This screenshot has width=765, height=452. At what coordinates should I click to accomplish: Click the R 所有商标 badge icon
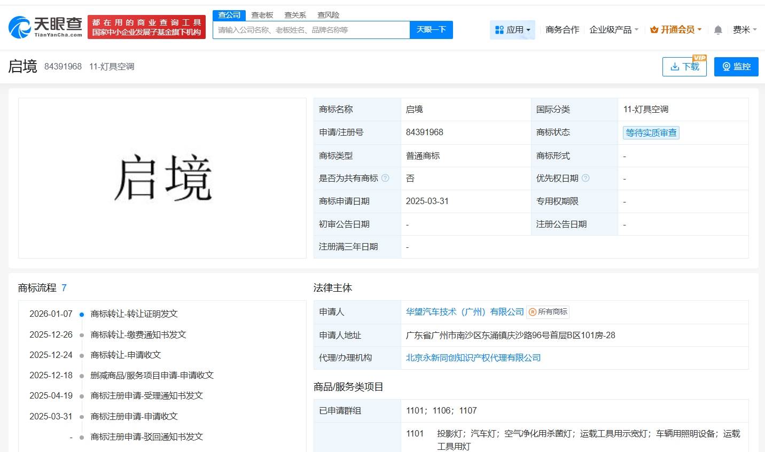pos(531,312)
